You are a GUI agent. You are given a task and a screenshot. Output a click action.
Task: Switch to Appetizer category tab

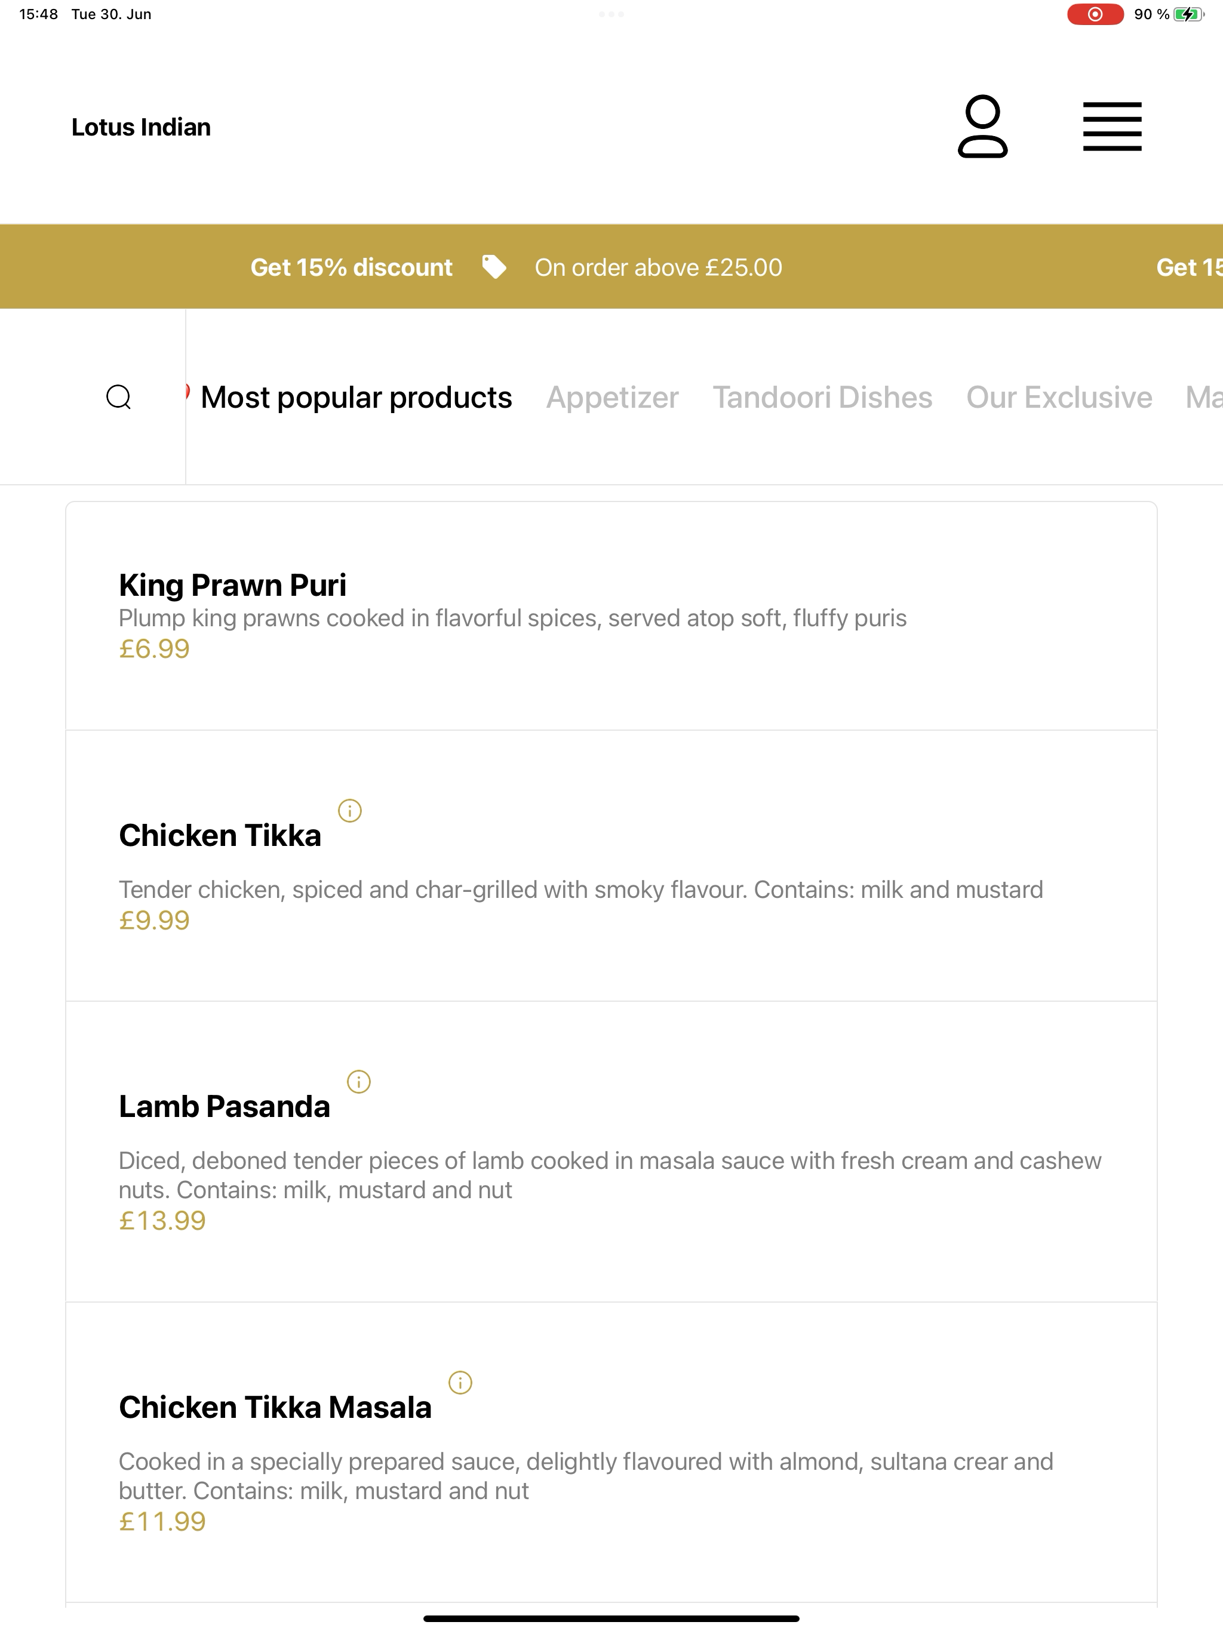click(x=612, y=398)
